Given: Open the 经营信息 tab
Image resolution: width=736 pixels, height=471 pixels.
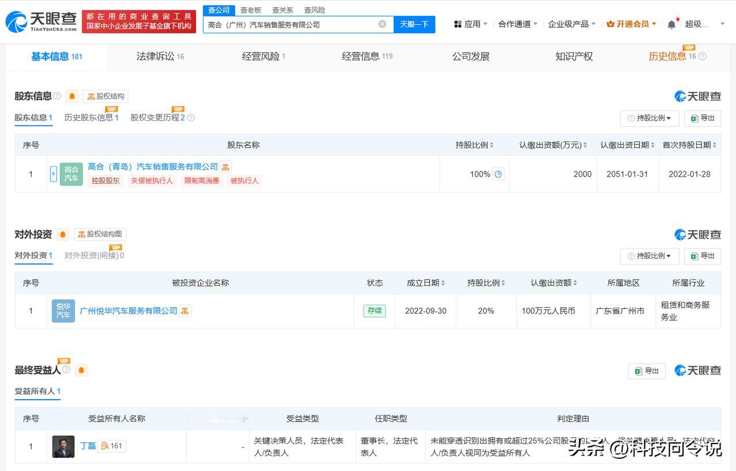Looking at the screenshot, I should coord(367,56).
